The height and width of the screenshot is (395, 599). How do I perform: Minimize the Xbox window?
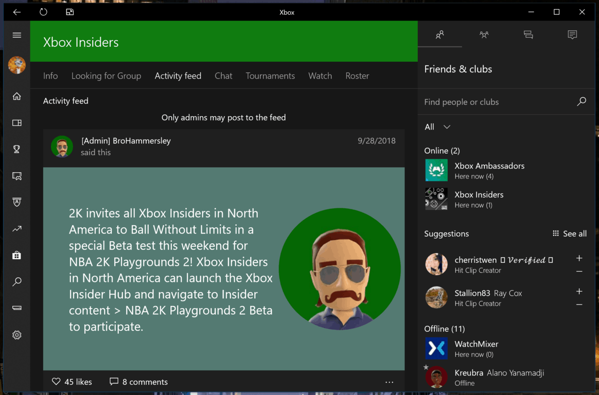[x=531, y=12]
